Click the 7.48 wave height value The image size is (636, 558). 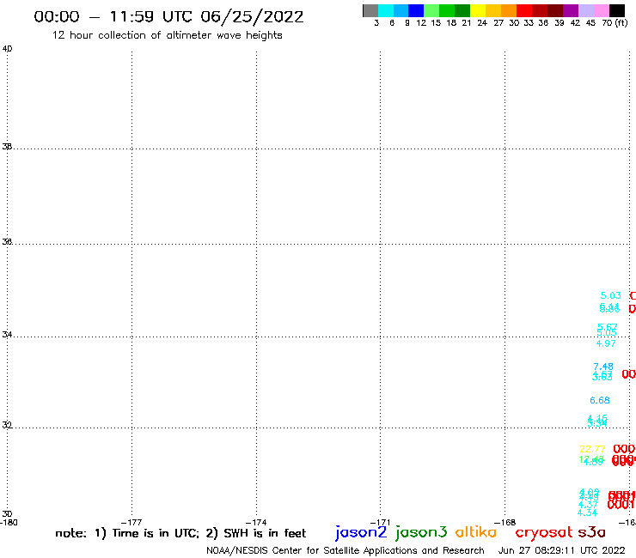[x=603, y=367]
